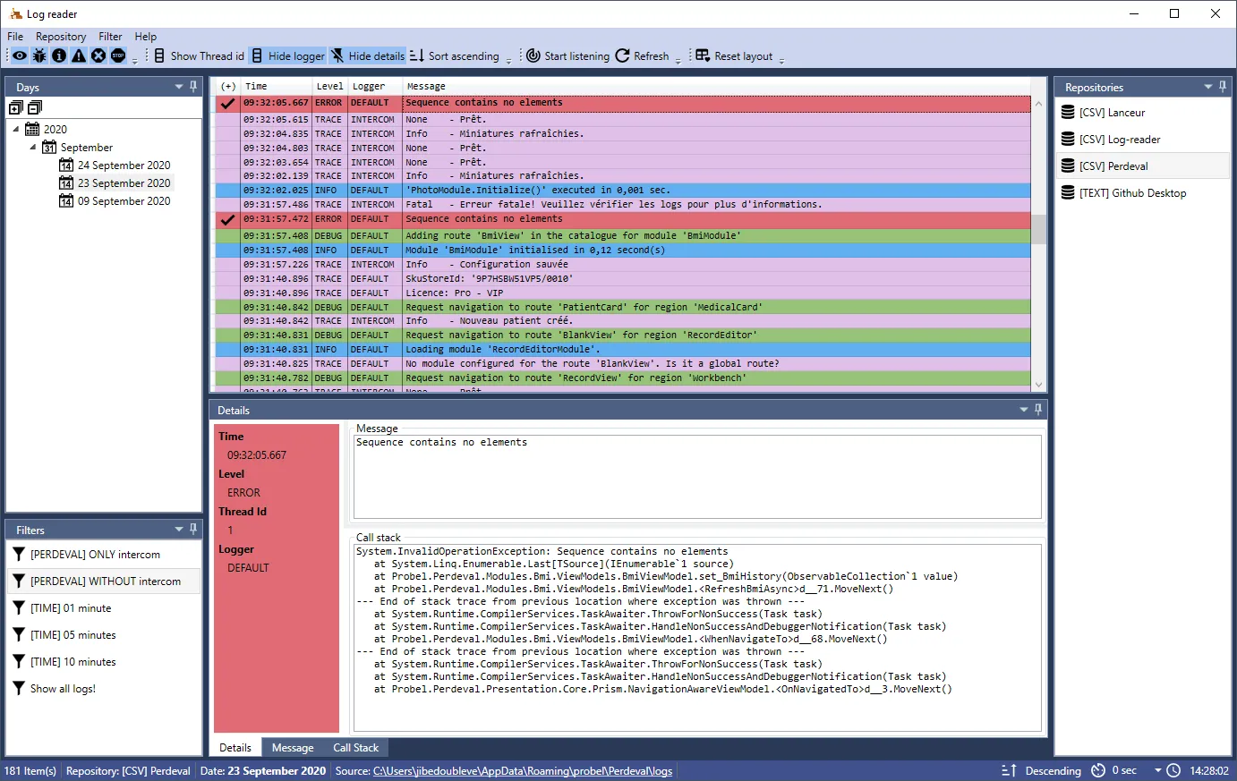This screenshot has height=781, width=1237.
Task: Enable the Error level filter icon
Action: pos(98,55)
